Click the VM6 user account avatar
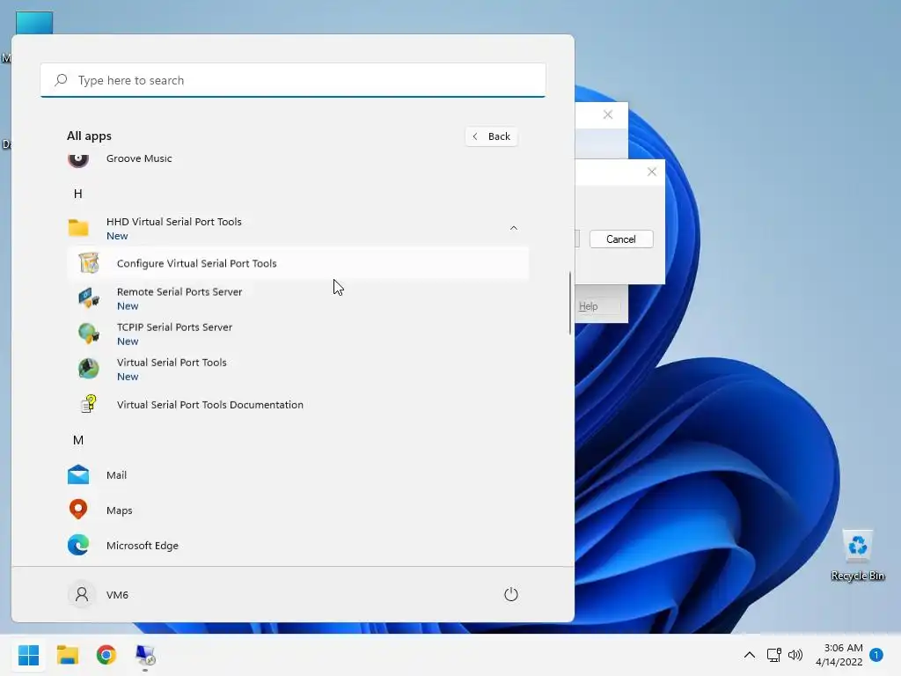The image size is (901, 676). coord(82,594)
